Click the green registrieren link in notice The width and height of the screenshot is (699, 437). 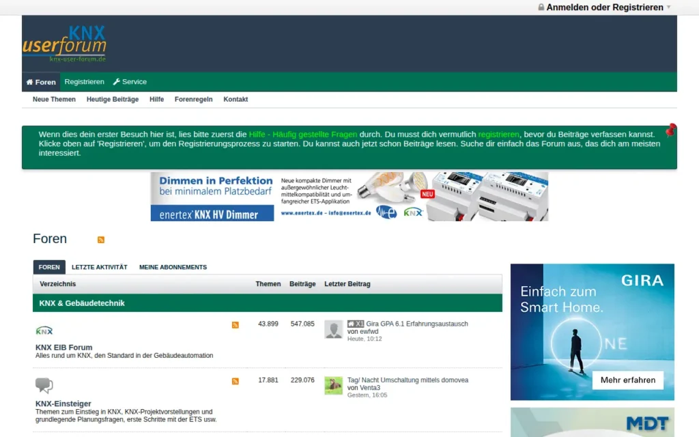[x=498, y=135]
